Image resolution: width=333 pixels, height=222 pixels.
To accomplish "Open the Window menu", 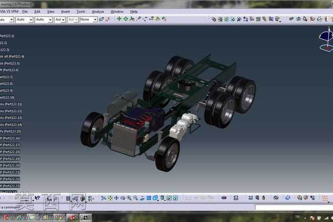I will [117, 11].
